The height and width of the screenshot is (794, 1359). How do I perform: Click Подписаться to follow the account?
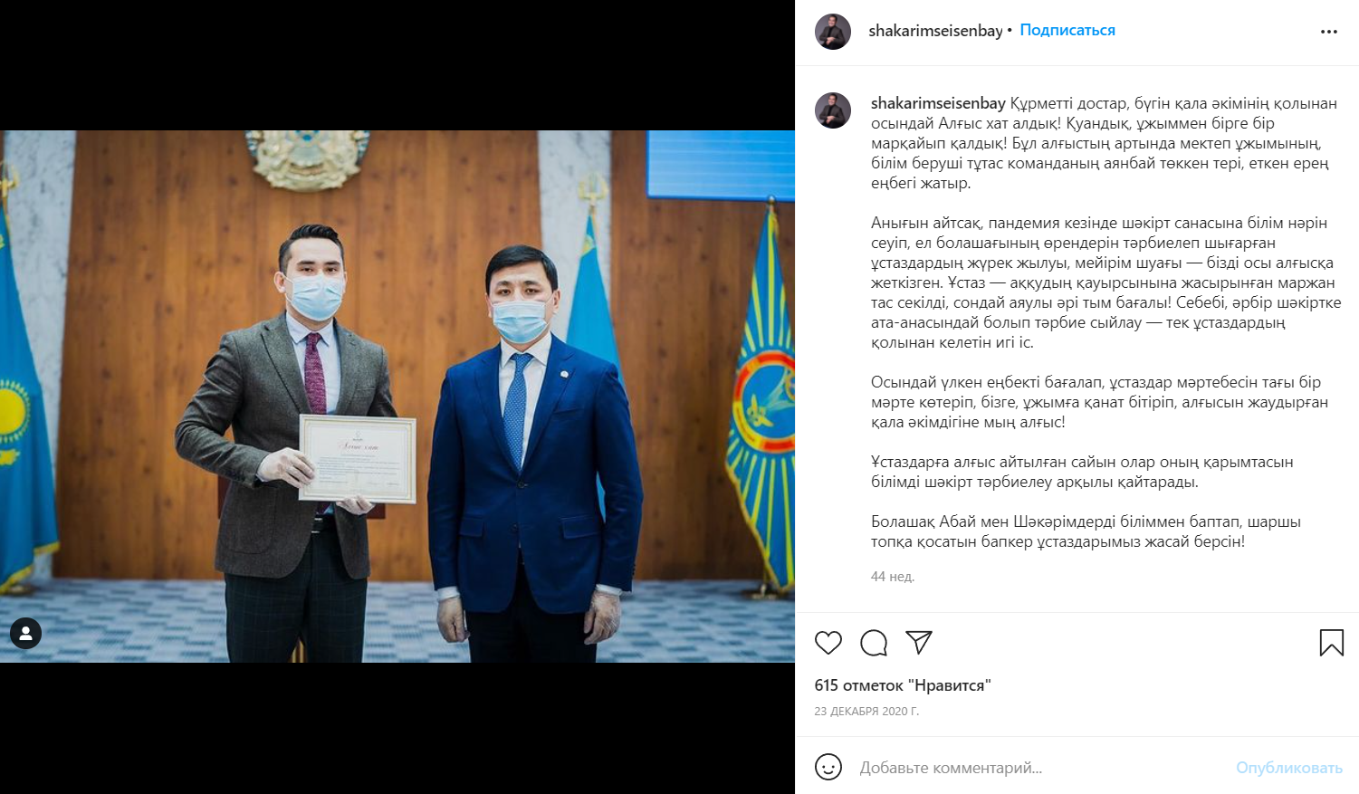tap(1067, 30)
